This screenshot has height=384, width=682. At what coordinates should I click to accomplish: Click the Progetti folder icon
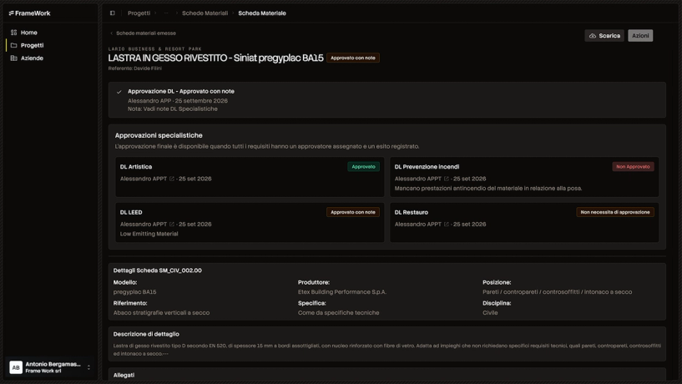[13, 45]
